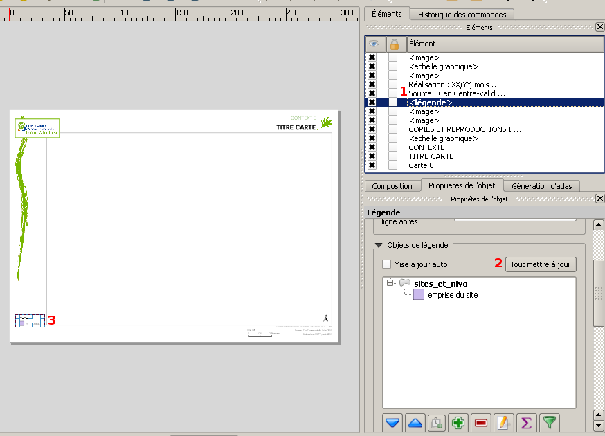Click the add group icon in legend toolbar
The width and height of the screenshot is (605, 436).
(436, 422)
